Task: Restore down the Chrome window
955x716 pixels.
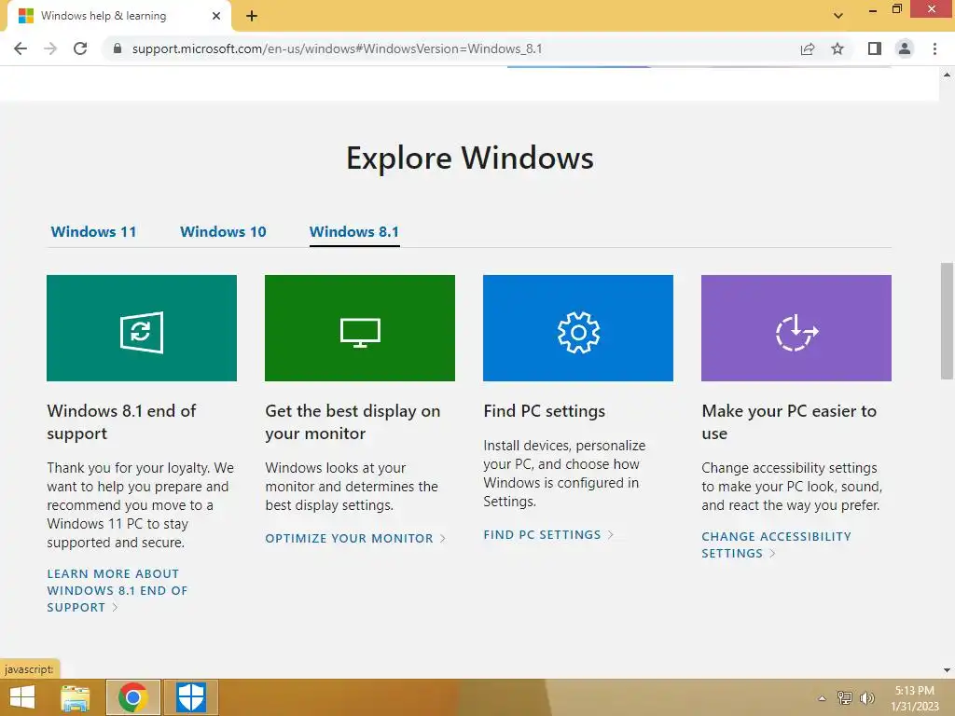Action: [x=896, y=9]
